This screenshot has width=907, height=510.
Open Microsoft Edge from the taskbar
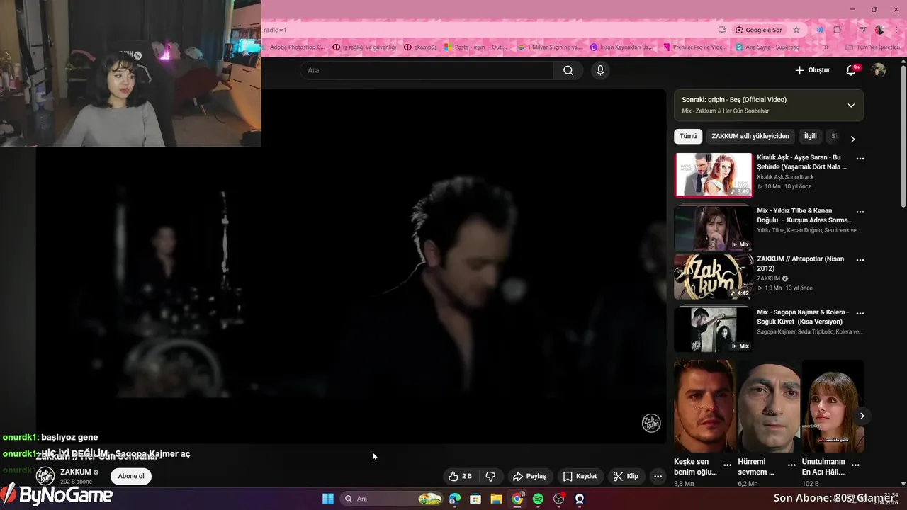[455, 499]
